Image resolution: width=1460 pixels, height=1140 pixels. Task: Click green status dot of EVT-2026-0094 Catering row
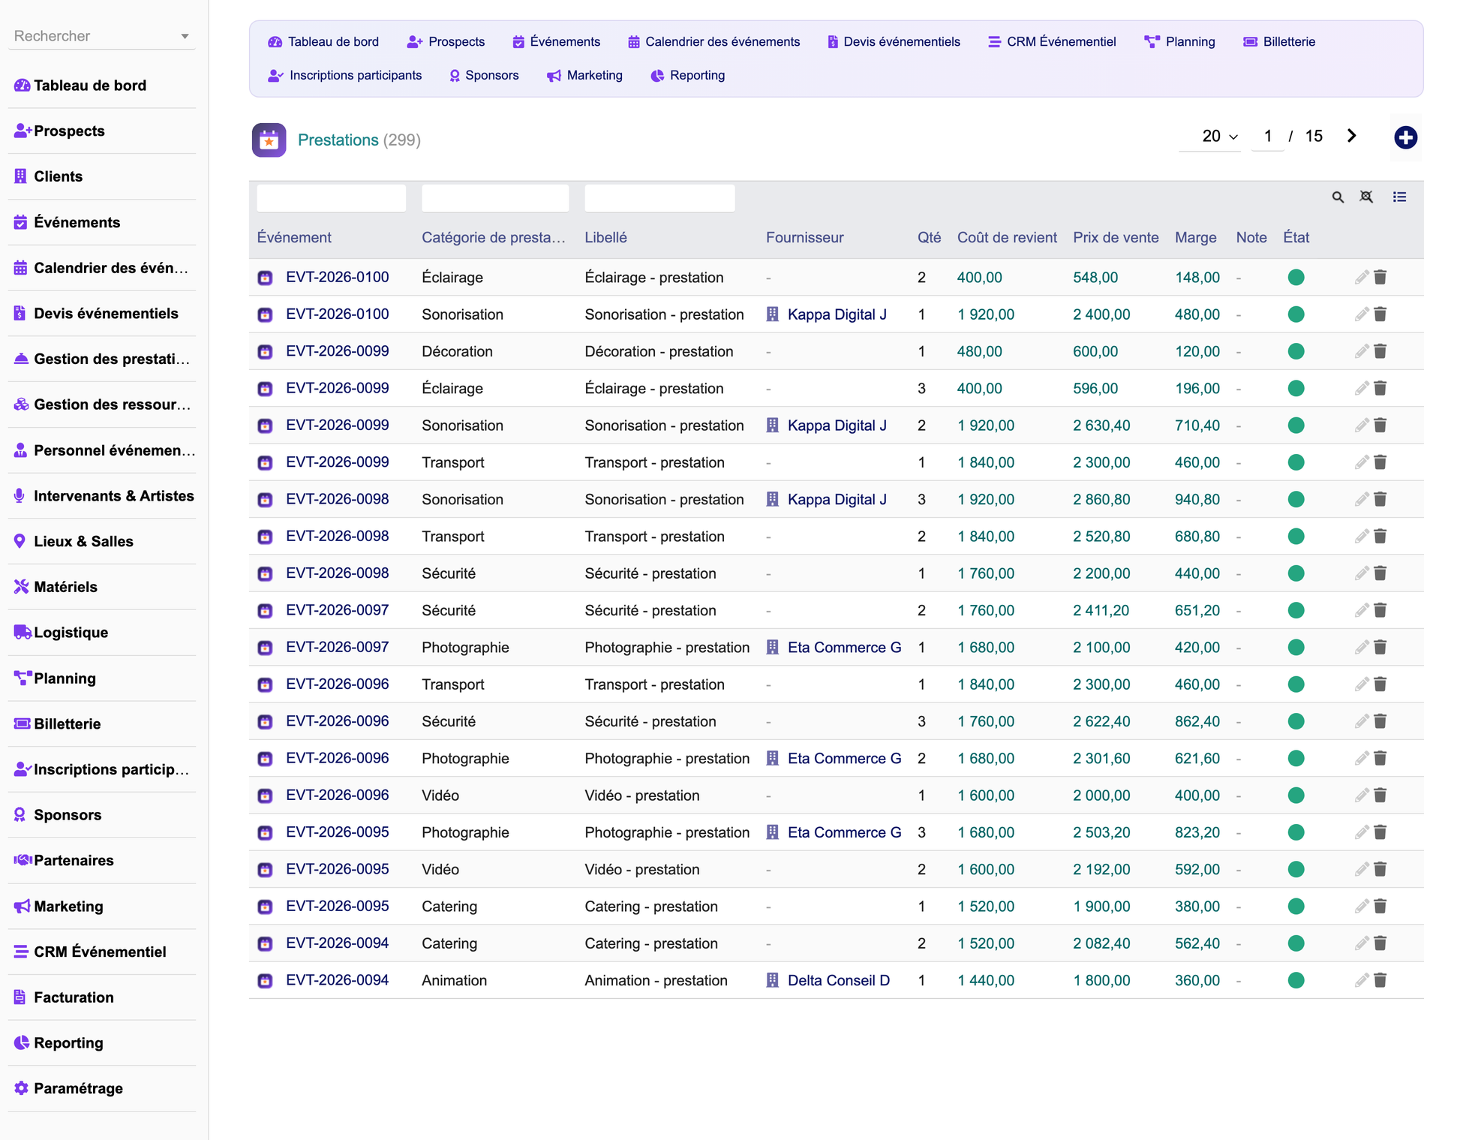point(1296,943)
